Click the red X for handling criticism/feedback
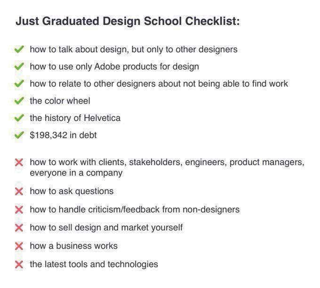The height and width of the screenshot is (288, 320). [x=19, y=210]
